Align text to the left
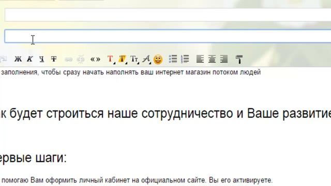The height and width of the screenshot is (186, 331). coord(200,59)
